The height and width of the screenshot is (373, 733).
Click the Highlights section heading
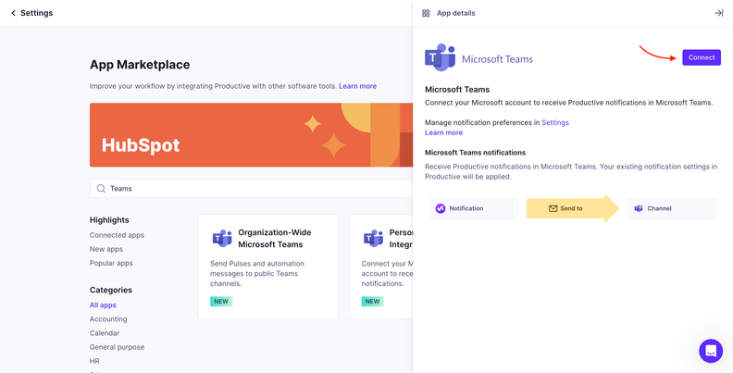[109, 219]
